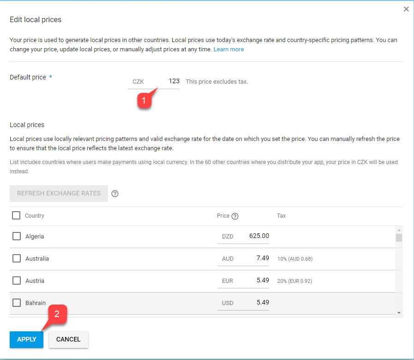Cancel editing local prices

pos(68,339)
